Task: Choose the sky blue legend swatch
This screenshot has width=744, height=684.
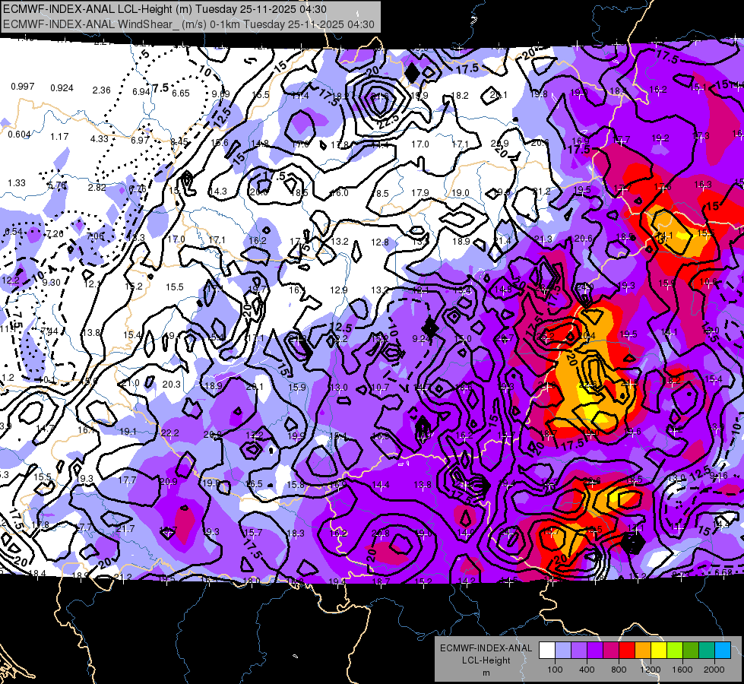Action: coord(723,650)
